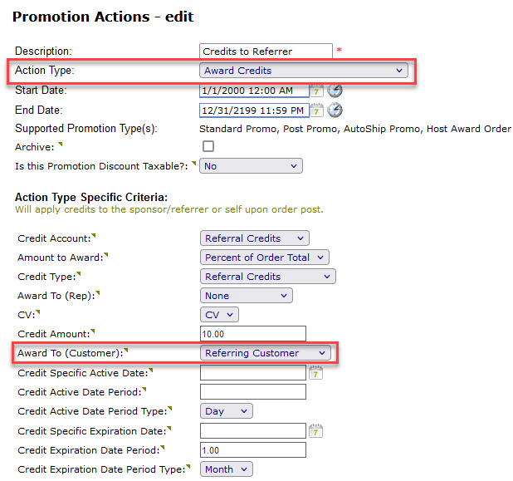The height and width of the screenshot is (481, 513).
Task: Expand the Action Type dropdown
Action: (304, 71)
